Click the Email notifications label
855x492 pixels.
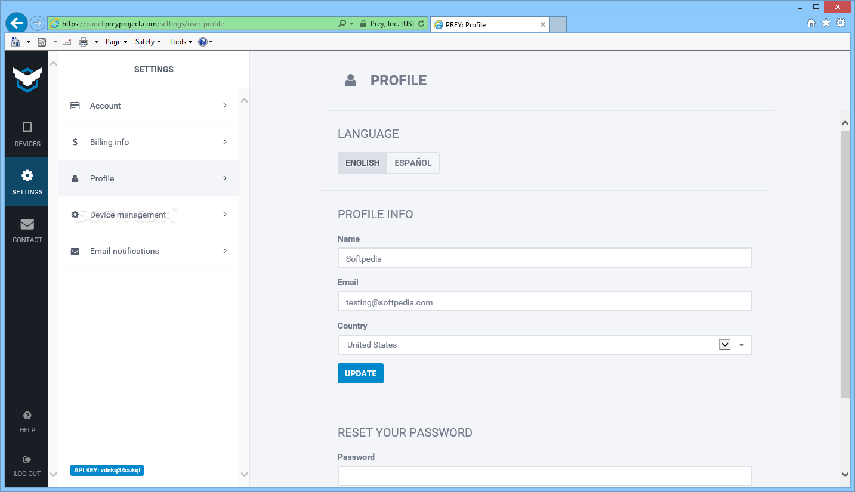pos(125,251)
